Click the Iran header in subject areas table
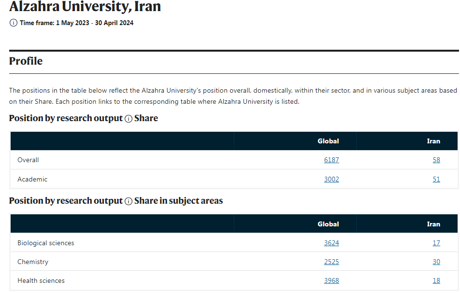 point(433,224)
